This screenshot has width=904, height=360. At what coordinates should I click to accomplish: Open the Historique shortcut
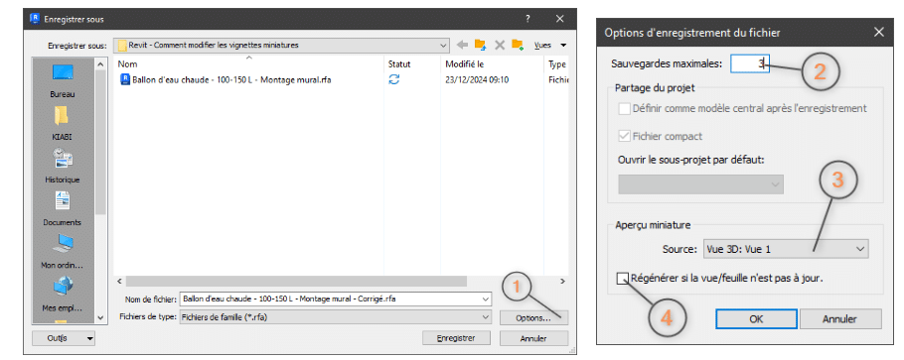pyautogui.click(x=63, y=167)
